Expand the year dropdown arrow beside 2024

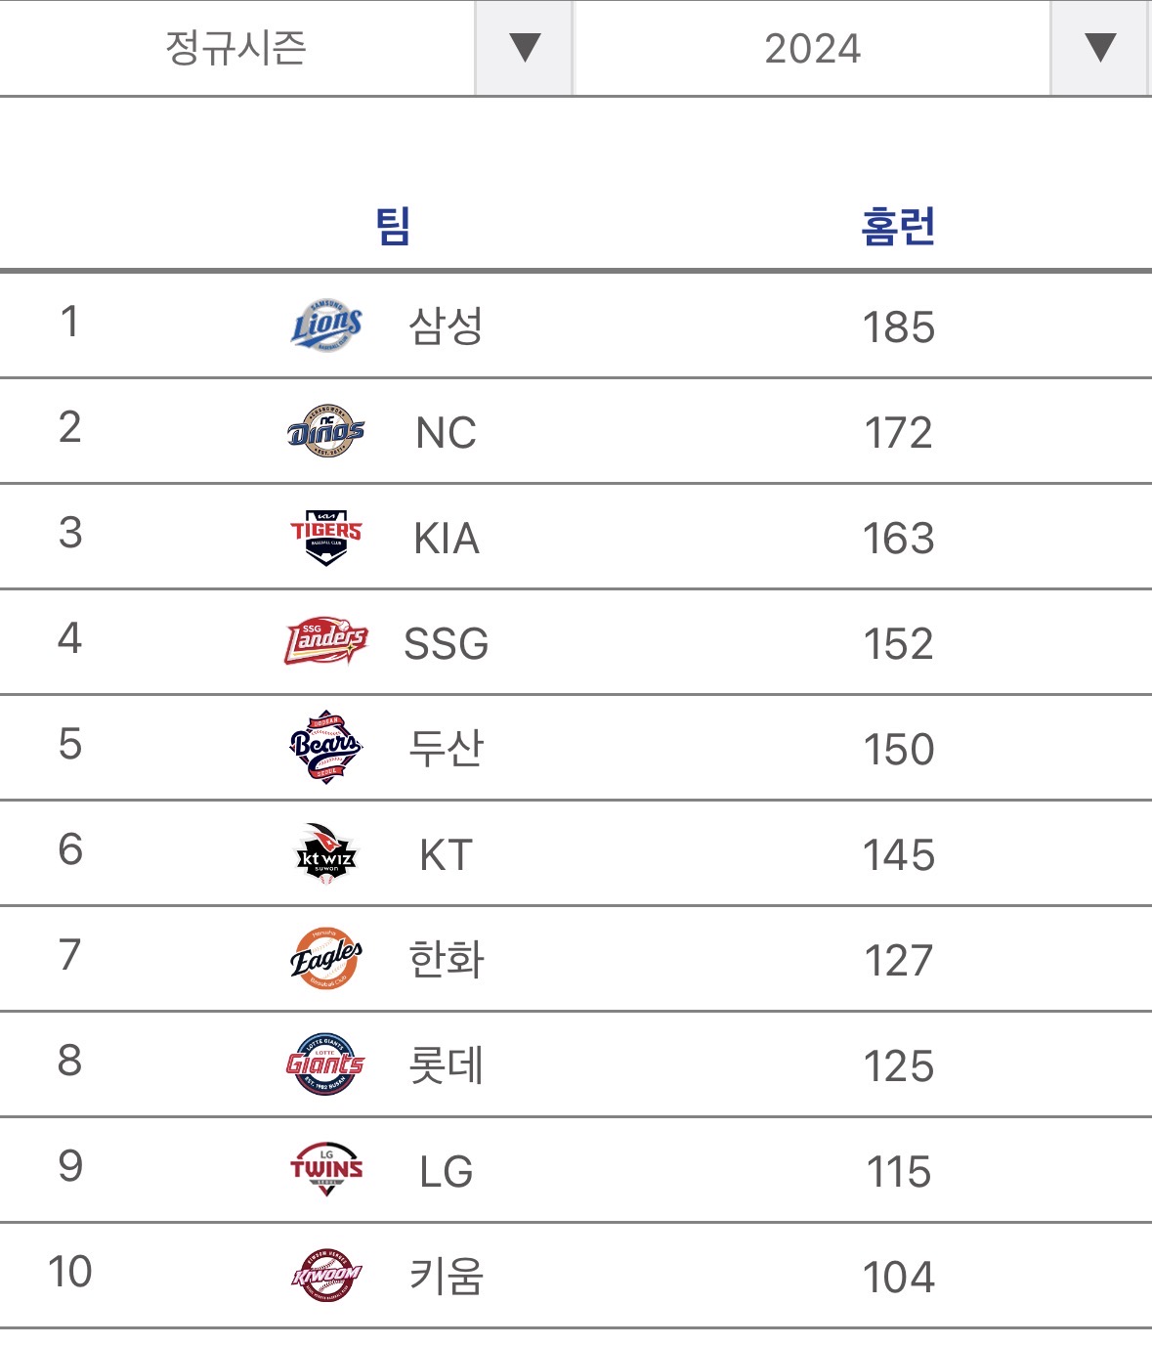1100,48
